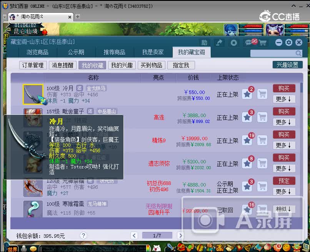
Task: Click the 寒雉霜蚕 item thumbnail
Action: pyautogui.click(x=33, y=209)
